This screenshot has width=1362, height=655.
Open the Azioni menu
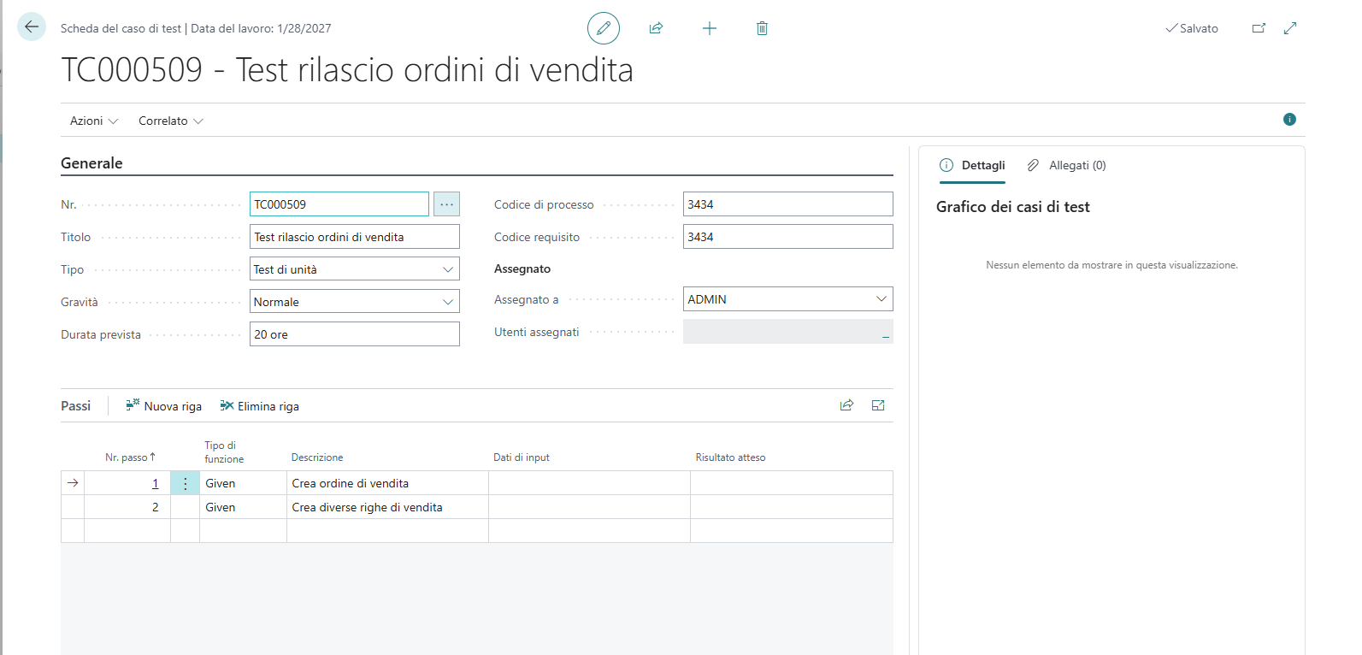(x=94, y=121)
